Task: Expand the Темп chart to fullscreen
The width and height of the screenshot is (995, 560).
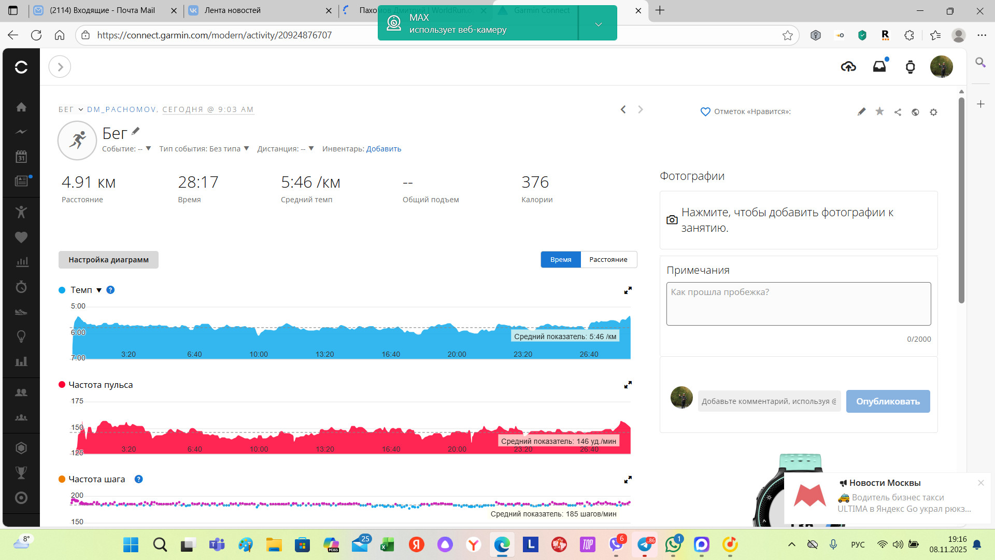Action: 628,290
